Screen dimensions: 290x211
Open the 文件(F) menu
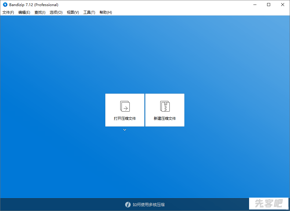pos(8,12)
